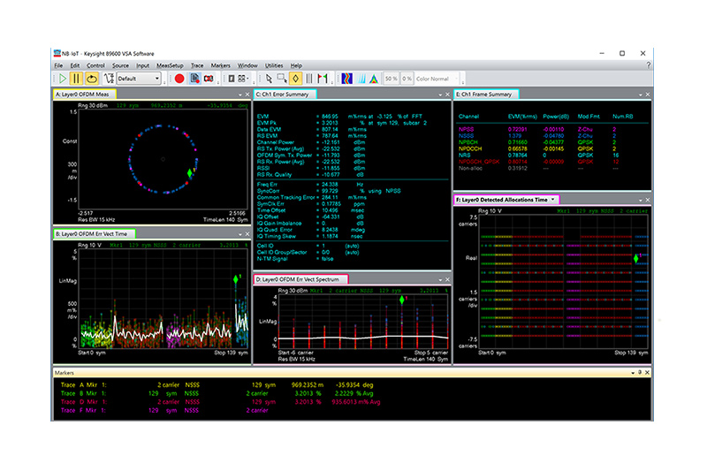
Task: Open the MeasSetup menu
Action: point(170,65)
